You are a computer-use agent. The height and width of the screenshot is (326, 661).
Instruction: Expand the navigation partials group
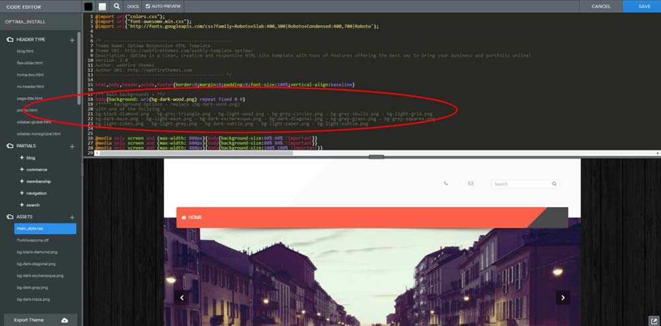click(33, 193)
